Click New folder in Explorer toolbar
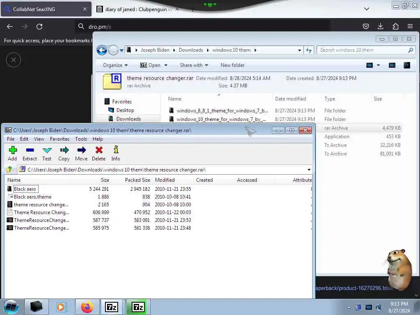The height and width of the screenshot is (315, 420). coord(233,65)
